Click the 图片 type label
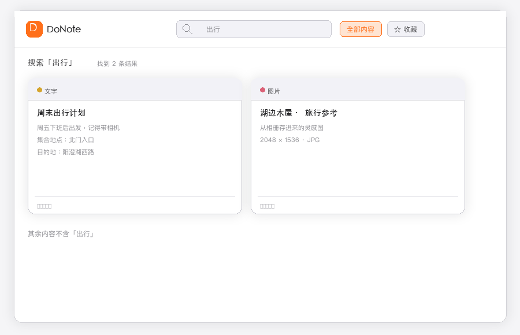Image resolution: width=520 pixels, height=335 pixels. tap(274, 91)
